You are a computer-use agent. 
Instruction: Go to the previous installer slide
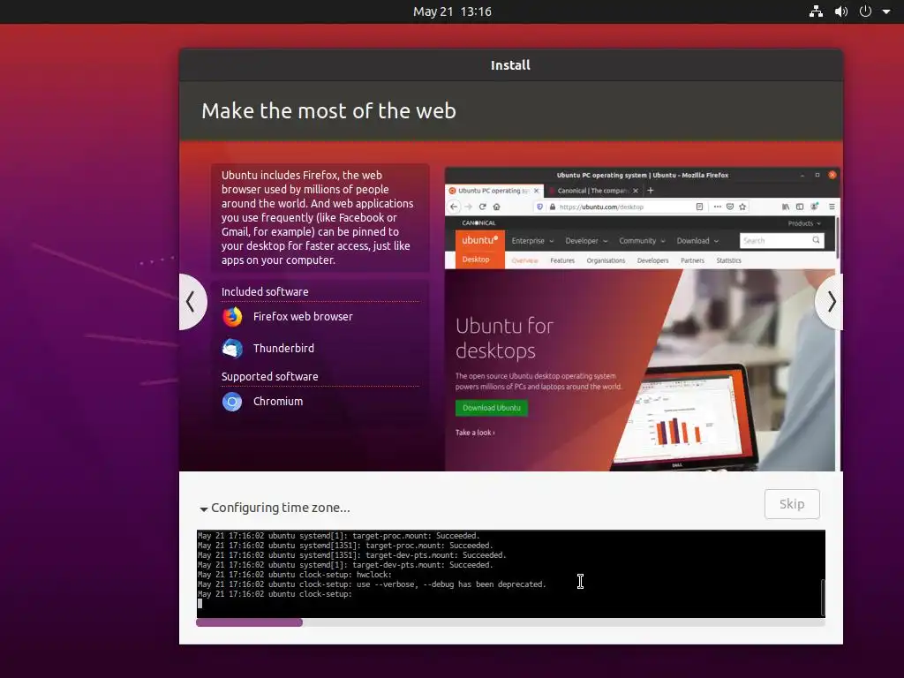pyautogui.click(x=192, y=302)
